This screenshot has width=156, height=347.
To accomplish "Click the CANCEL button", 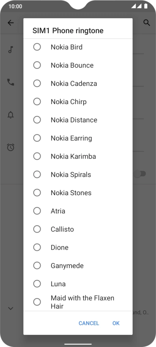I will [x=89, y=323].
